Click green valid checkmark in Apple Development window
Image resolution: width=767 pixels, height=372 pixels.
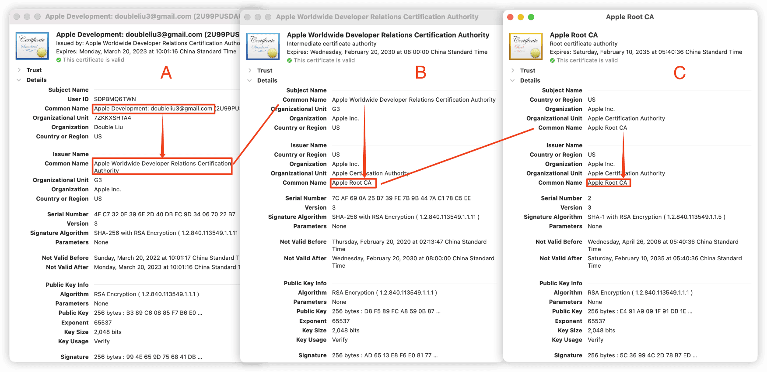tap(59, 60)
